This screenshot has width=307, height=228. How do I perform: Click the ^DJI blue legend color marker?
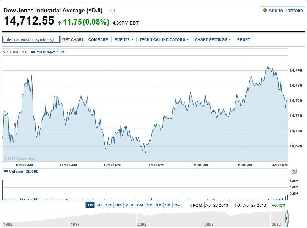[33, 52]
